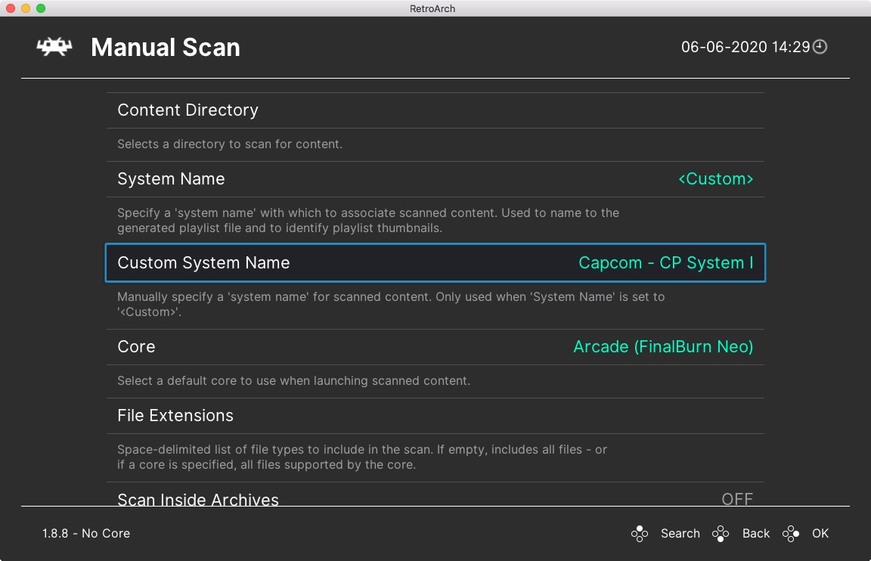Close the RetroArch window with red button
Screen dimensions: 871x561
pyautogui.click(x=11, y=8)
